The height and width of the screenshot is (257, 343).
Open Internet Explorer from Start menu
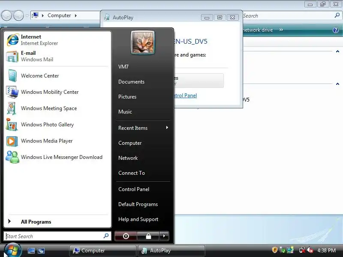[x=58, y=40]
